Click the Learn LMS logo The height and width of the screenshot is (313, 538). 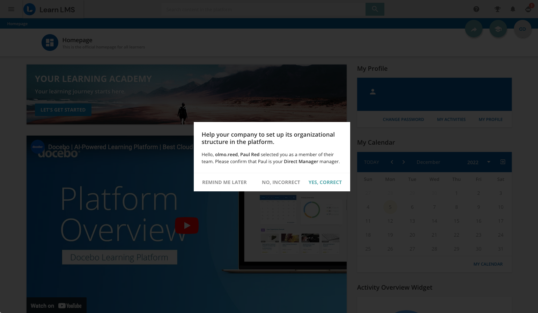click(x=49, y=9)
